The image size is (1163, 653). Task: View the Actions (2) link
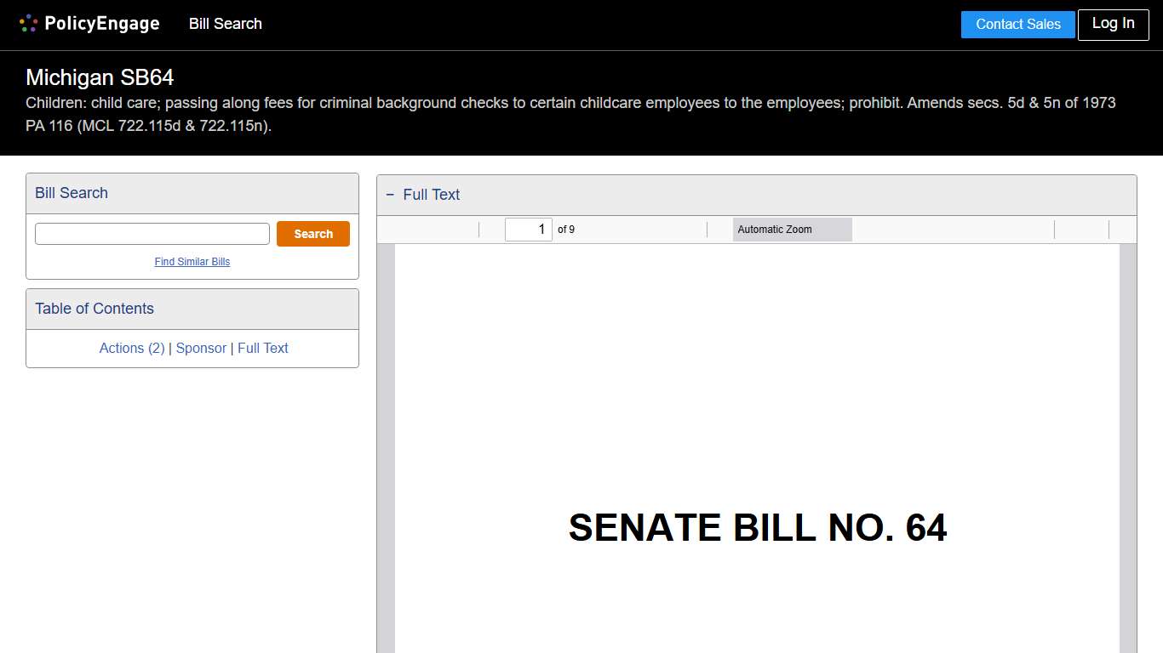[131, 348]
